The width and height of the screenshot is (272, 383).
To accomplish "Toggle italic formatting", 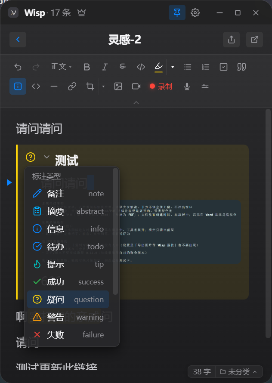I will (105, 67).
